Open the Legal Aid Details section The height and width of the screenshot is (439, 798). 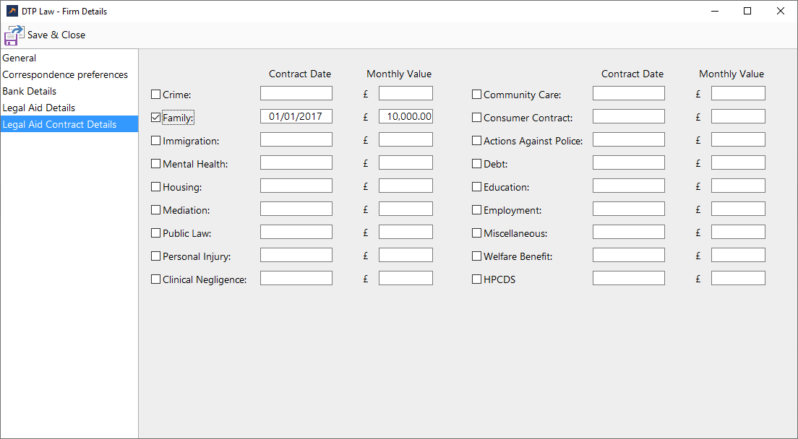click(x=39, y=108)
